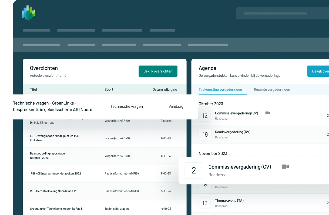Open Commissievergadering (CV) on the 2 November card
The width and height of the screenshot is (329, 215).
point(240,167)
